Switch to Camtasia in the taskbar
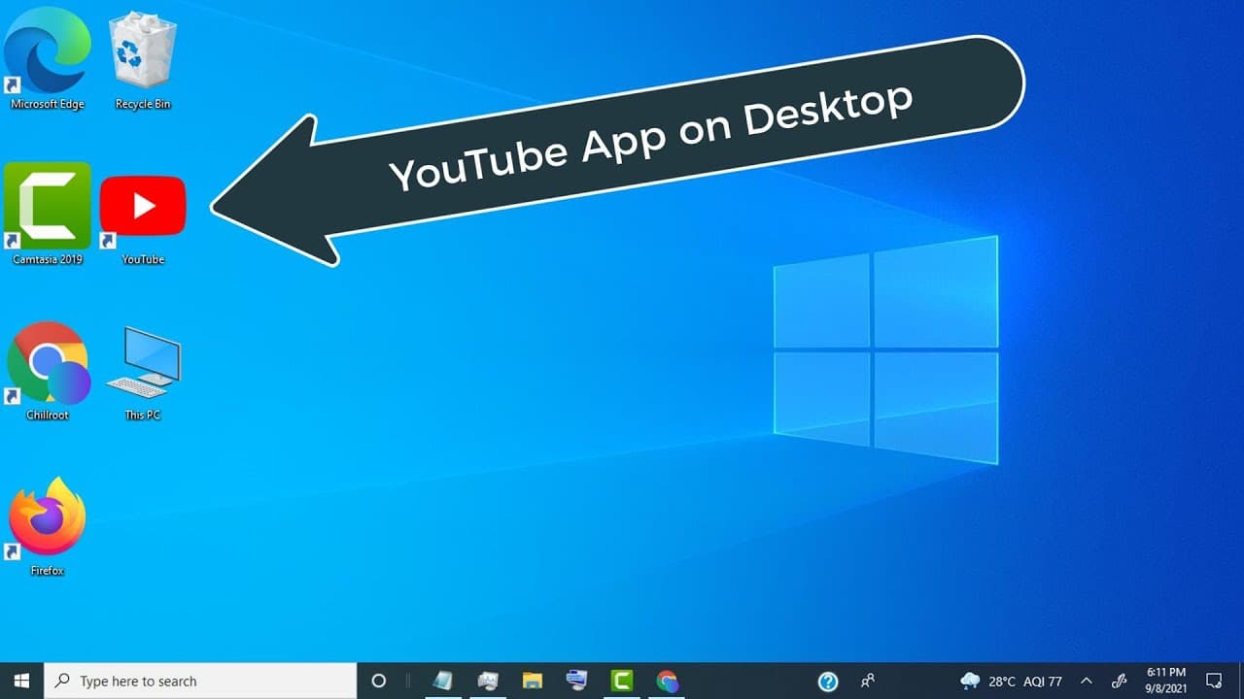The height and width of the screenshot is (699, 1244). point(622,681)
